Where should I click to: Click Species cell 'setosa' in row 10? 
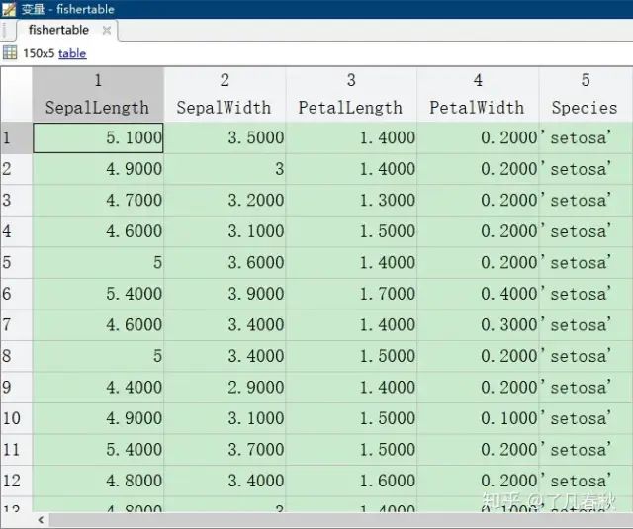tap(586, 418)
